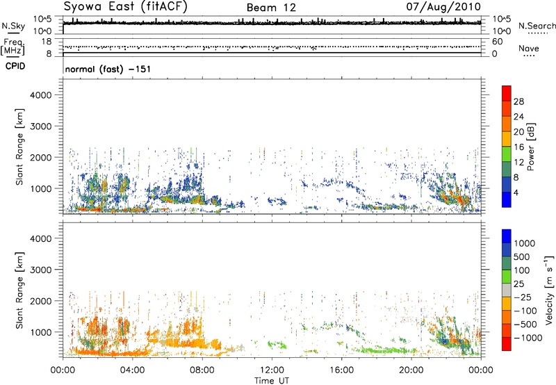Select the "20" label on Power colorbar
The height and width of the screenshot is (385, 556).
518,132
